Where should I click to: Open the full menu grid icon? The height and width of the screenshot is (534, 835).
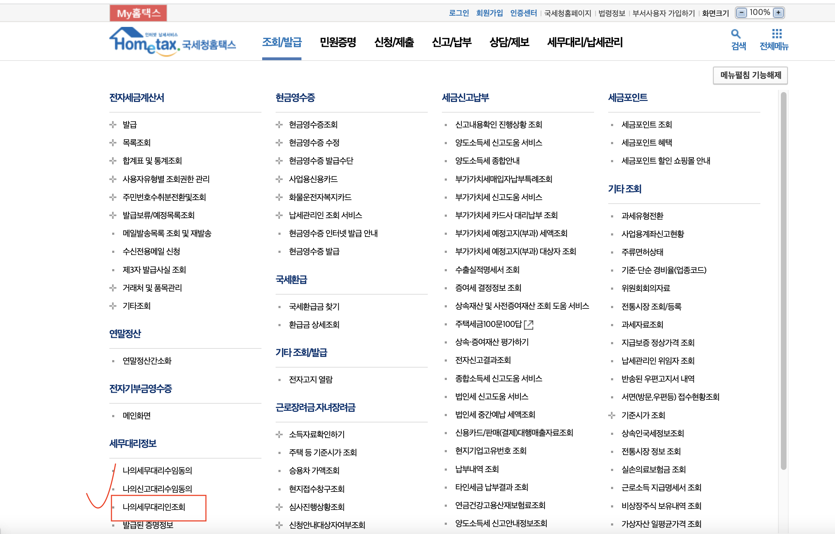[777, 34]
